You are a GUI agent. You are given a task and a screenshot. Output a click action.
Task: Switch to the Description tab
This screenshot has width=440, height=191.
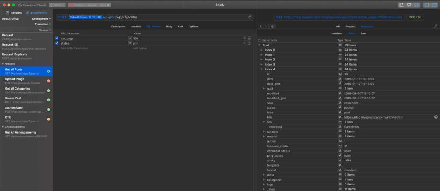click(x=118, y=27)
